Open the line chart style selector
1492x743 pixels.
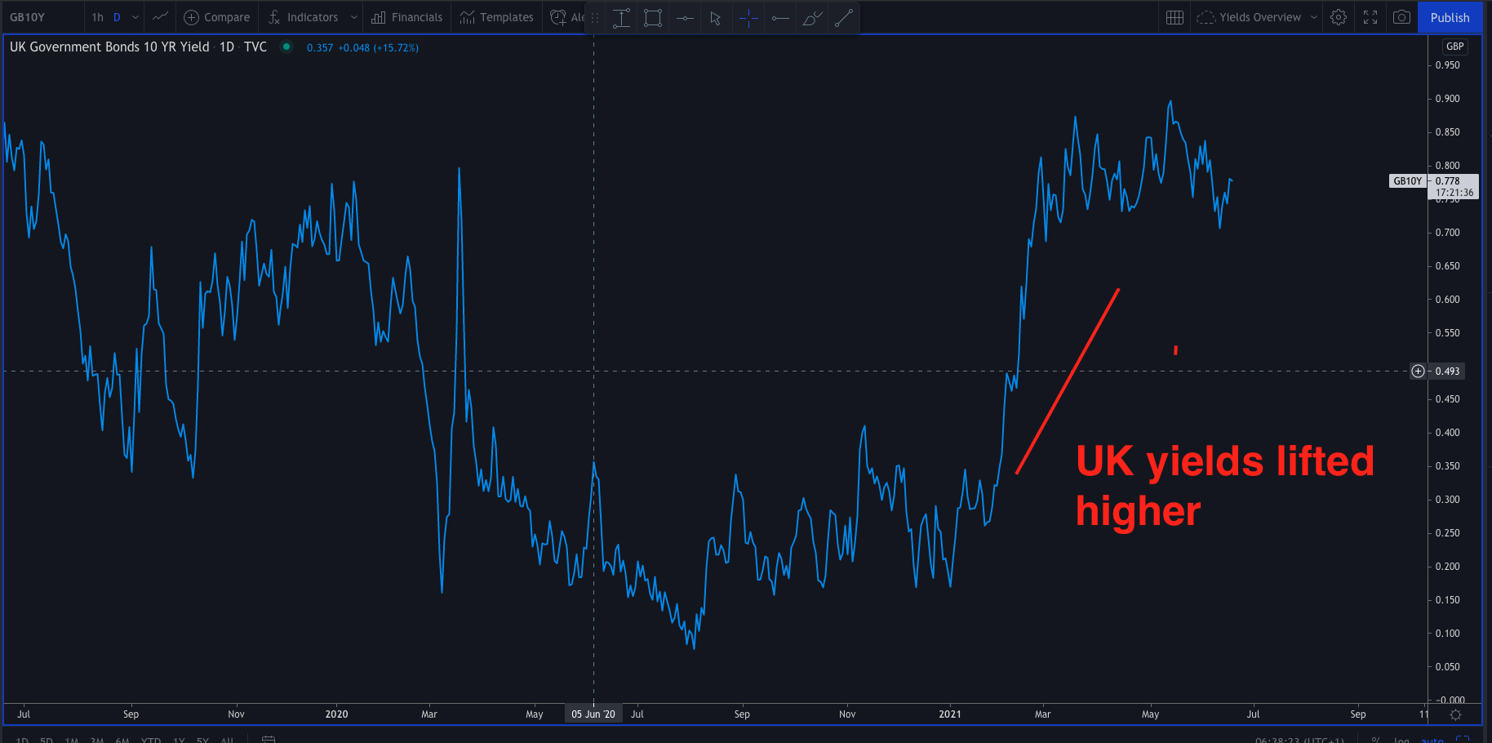pyautogui.click(x=161, y=17)
